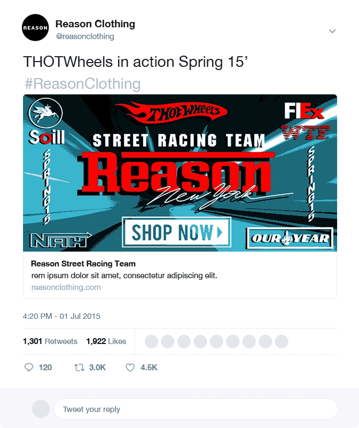Open the reasonclothing.com card link
Image resolution: width=359 pixels, height=428 pixels.
(66, 287)
